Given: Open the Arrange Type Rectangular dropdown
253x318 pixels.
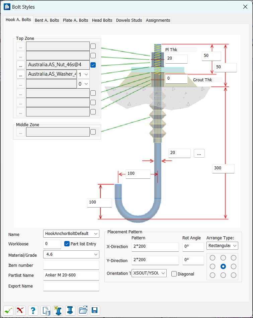Looking at the screenshot, I should tap(222, 246).
